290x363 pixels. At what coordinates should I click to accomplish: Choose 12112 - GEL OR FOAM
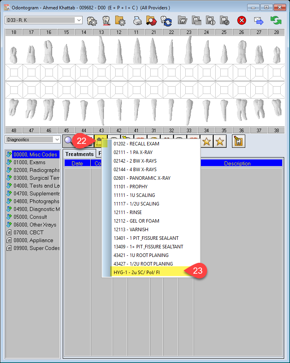[x=151, y=221]
